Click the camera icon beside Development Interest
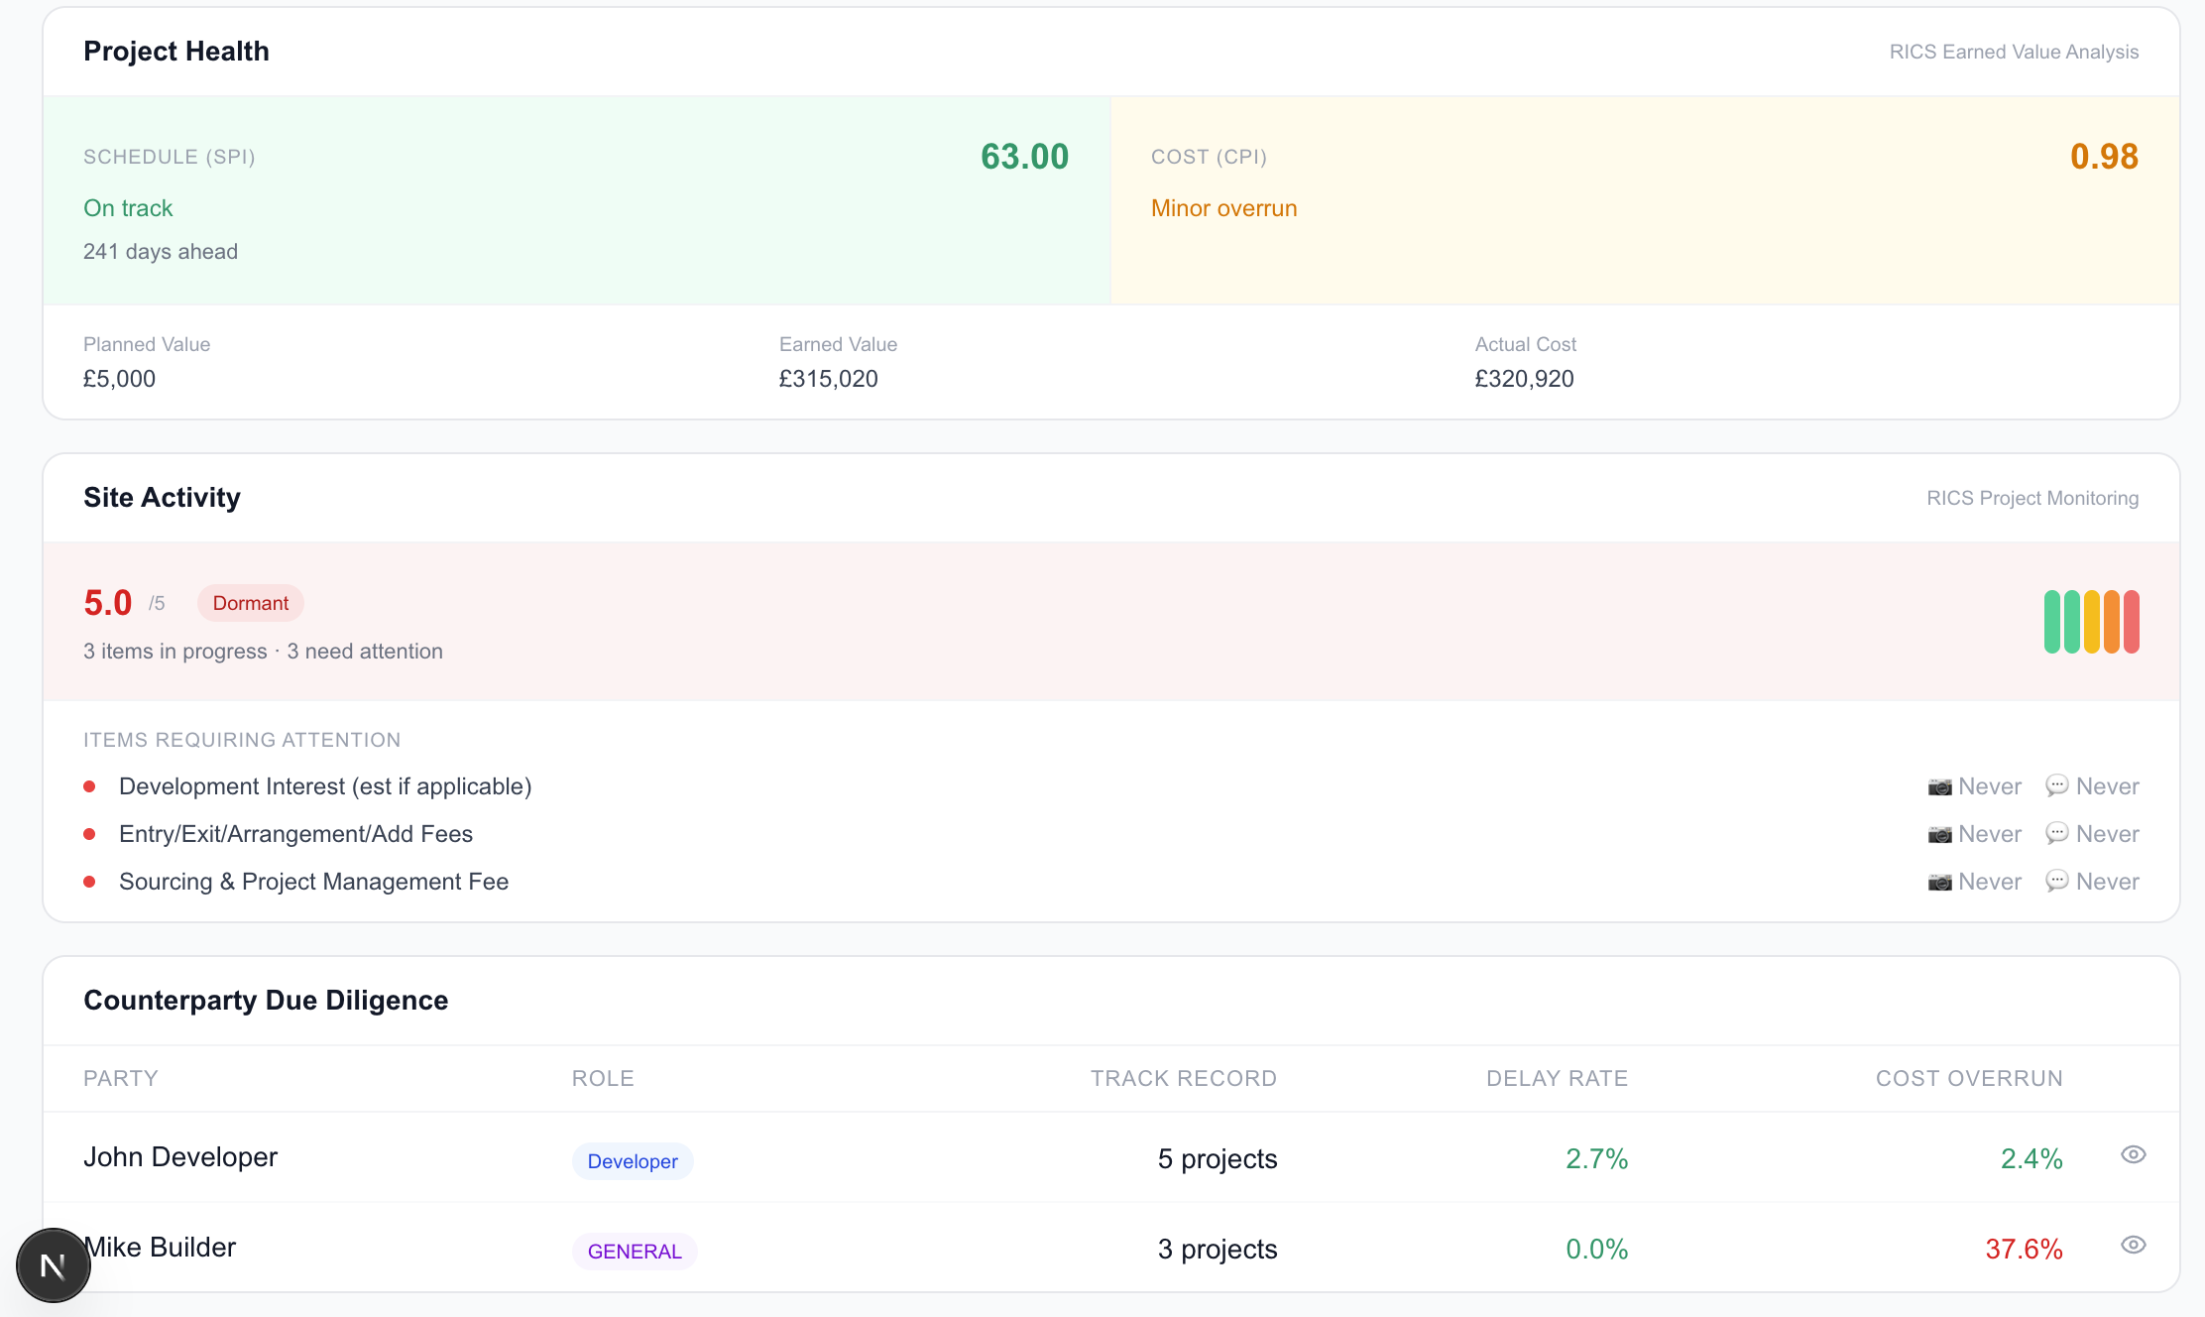The height and width of the screenshot is (1317, 2205). (x=1942, y=785)
